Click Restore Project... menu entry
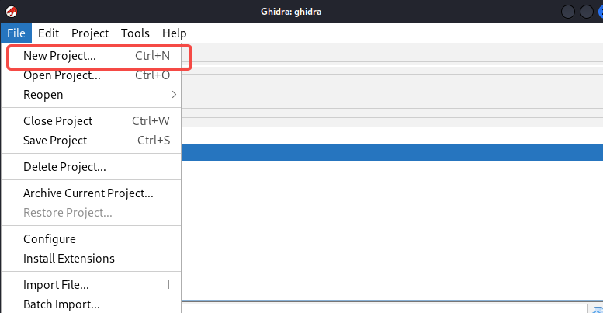603x313 pixels. 91,213
